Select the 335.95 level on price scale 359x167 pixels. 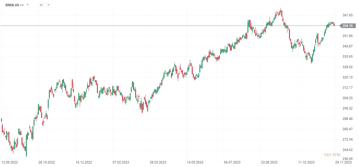coord(348,57)
